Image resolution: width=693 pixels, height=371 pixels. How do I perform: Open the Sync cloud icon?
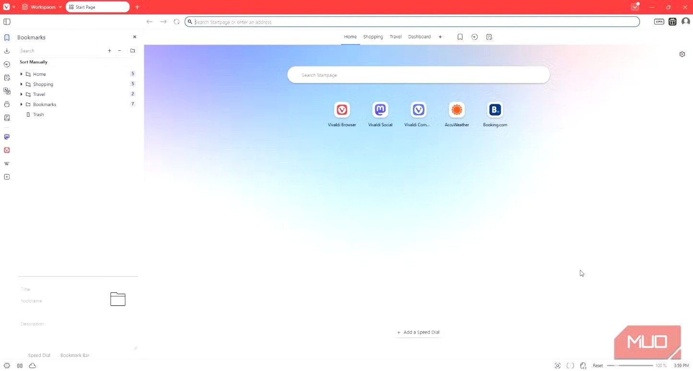pos(33,366)
